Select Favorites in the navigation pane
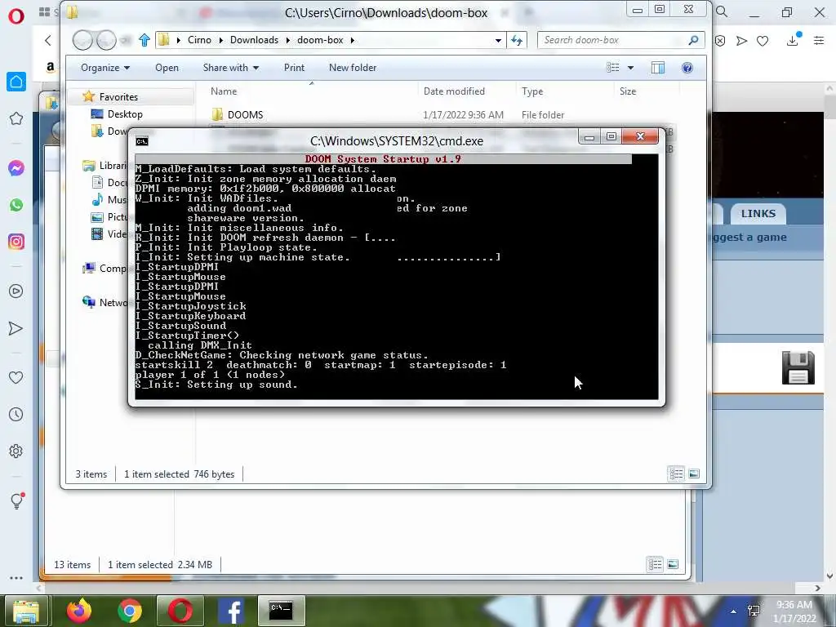This screenshot has height=627, width=836. point(118,97)
